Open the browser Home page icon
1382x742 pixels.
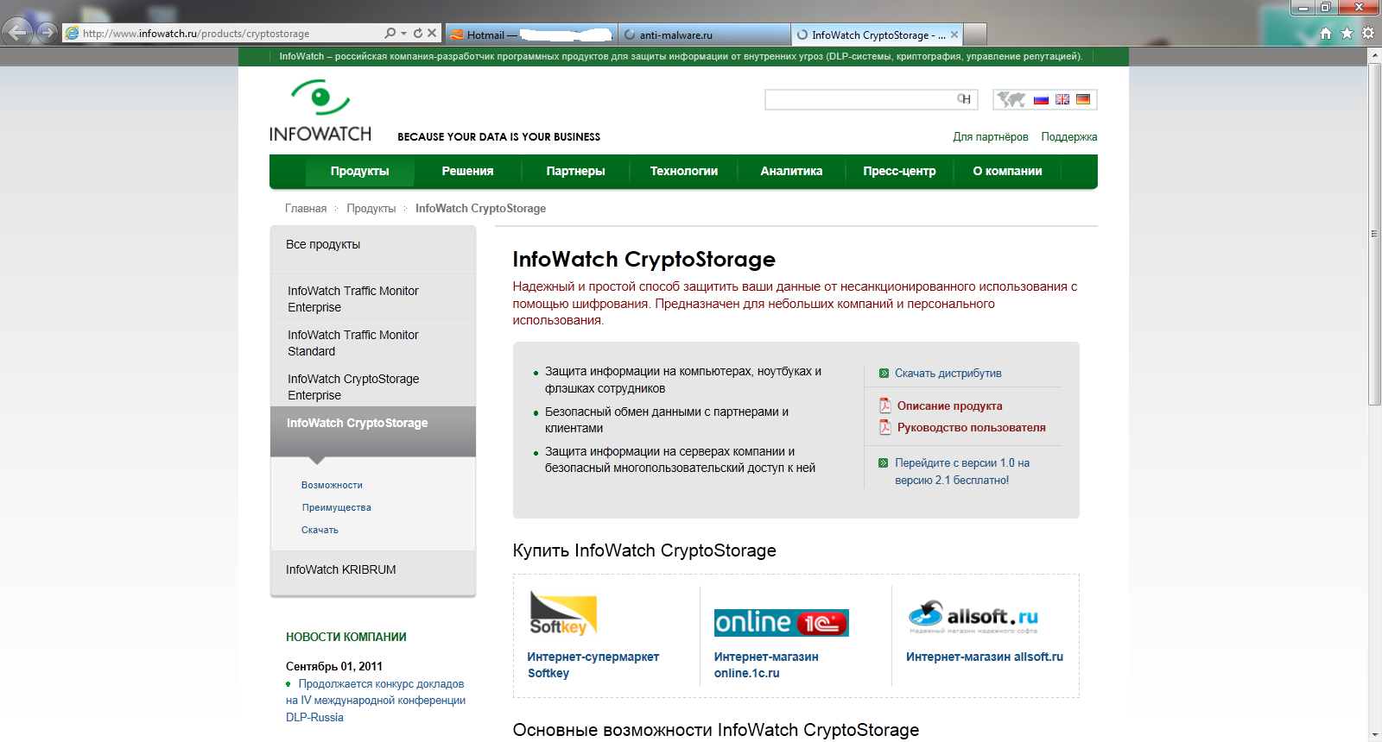1326,33
